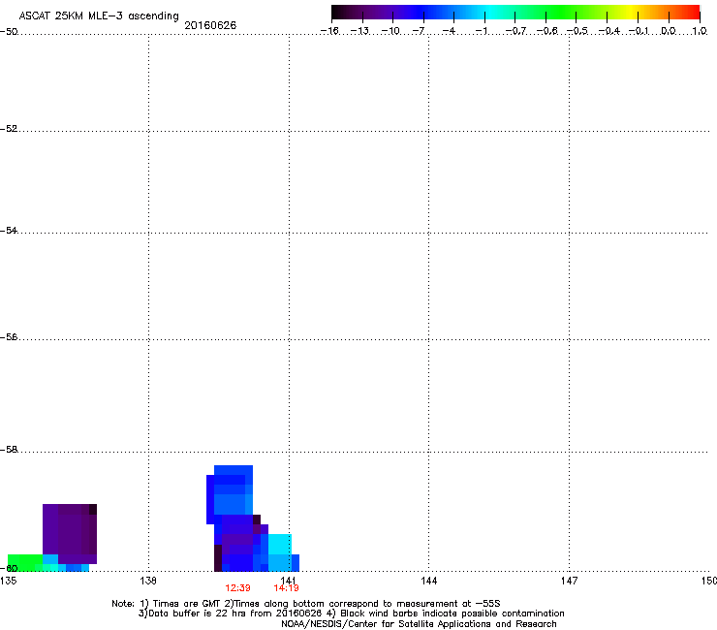717x630 pixels.
Task: Click the cyan data cell near 141 longitude
Action: [x=279, y=544]
